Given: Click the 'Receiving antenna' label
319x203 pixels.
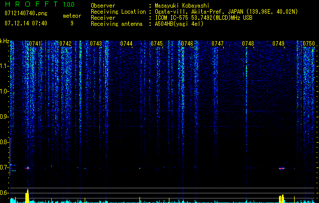Looking at the screenshot, I should coord(117,24).
